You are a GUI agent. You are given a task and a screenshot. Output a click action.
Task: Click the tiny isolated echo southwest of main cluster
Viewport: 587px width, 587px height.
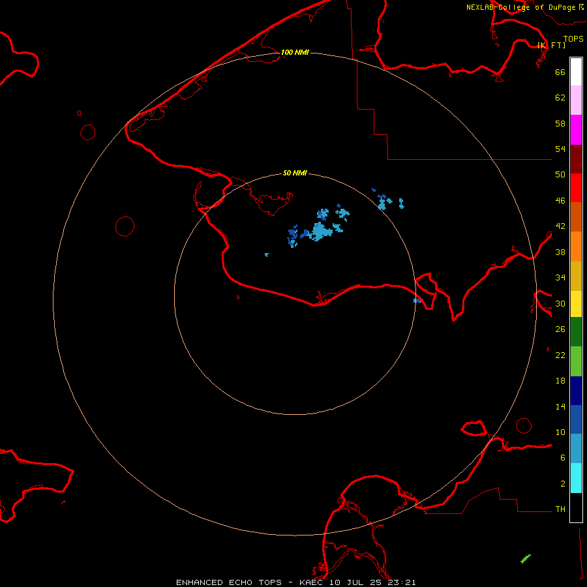267,254
